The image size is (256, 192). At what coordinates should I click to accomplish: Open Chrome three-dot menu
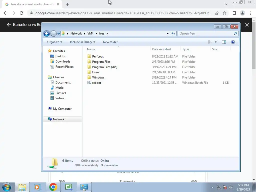pos(250,13)
